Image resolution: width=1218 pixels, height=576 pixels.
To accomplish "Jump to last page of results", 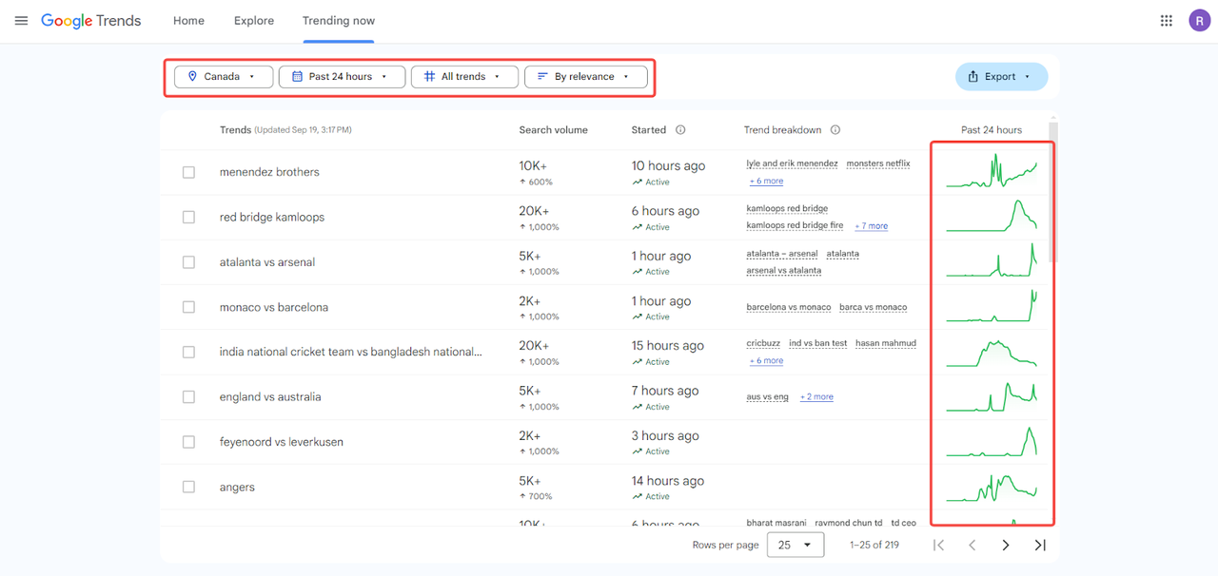I will pyautogui.click(x=1040, y=545).
